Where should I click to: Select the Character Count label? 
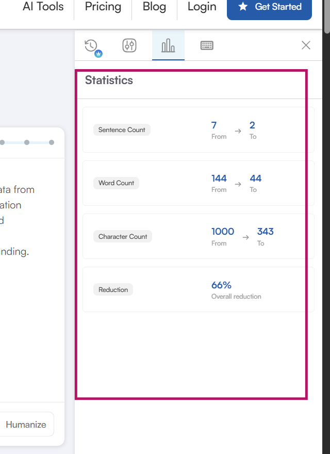[123, 237]
